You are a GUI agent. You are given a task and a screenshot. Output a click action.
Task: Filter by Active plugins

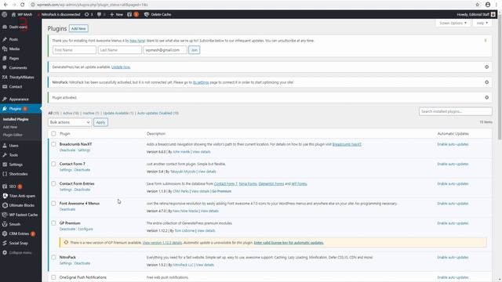pyautogui.click(x=71, y=113)
